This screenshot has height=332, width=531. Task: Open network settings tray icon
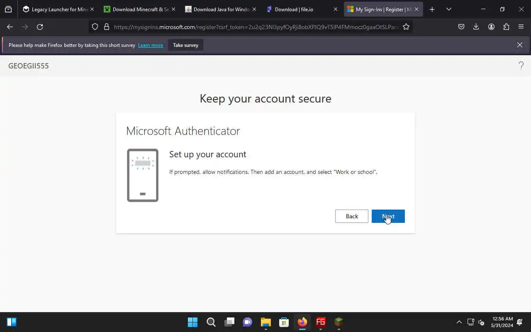pyautogui.click(x=470, y=322)
